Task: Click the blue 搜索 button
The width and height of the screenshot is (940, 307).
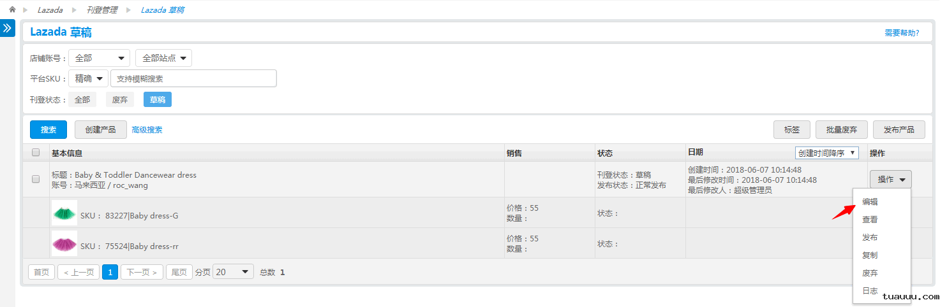Action: pos(48,129)
